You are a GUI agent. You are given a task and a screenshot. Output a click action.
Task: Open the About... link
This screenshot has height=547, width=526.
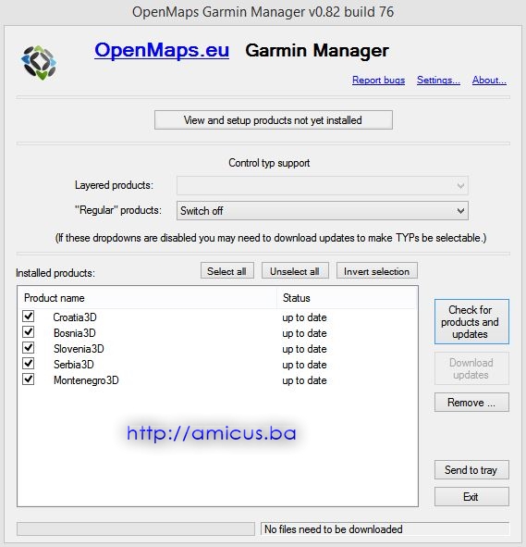(x=489, y=81)
